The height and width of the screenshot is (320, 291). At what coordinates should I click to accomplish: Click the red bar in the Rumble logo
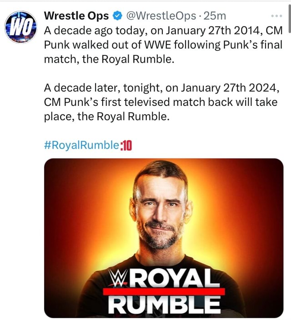point(164,291)
